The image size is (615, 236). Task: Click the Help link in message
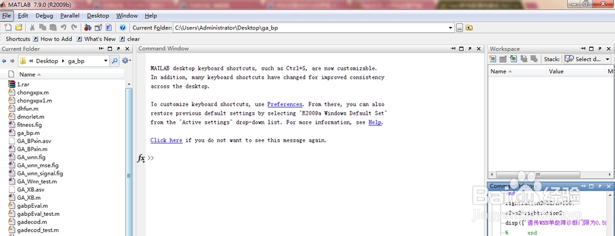375,123
